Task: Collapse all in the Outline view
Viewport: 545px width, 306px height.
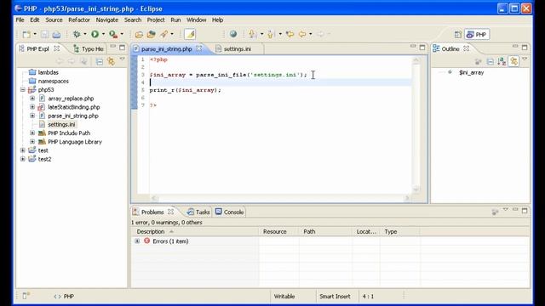Action: [490, 62]
